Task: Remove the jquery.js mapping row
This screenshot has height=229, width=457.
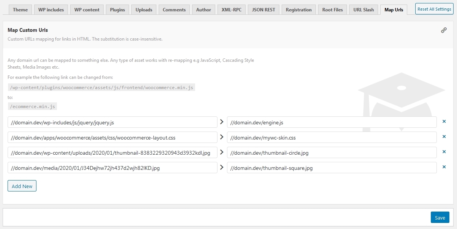Action: [444, 122]
